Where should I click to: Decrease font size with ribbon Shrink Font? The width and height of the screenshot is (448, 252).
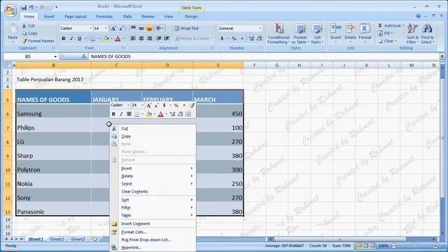click(121, 28)
